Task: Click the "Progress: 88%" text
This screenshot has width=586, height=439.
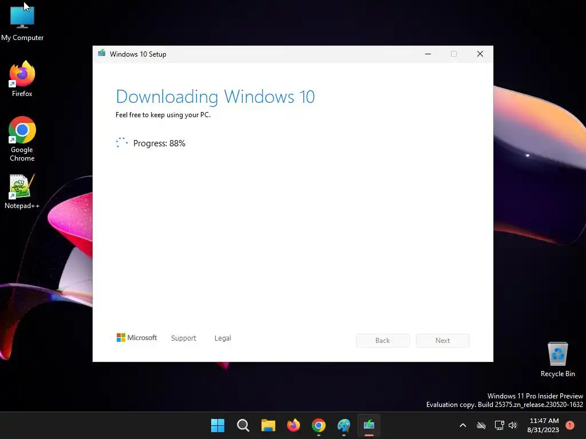Action: coord(159,143)
